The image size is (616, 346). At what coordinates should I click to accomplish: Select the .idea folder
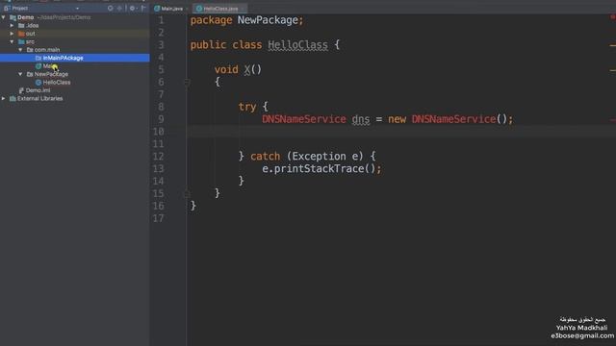point(32,26)
